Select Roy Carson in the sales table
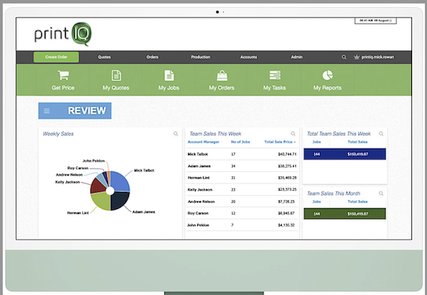 tap(198, 213)
